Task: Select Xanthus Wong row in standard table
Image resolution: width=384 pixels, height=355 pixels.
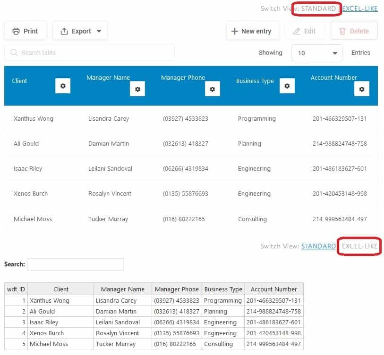Action: coord(191,119)
